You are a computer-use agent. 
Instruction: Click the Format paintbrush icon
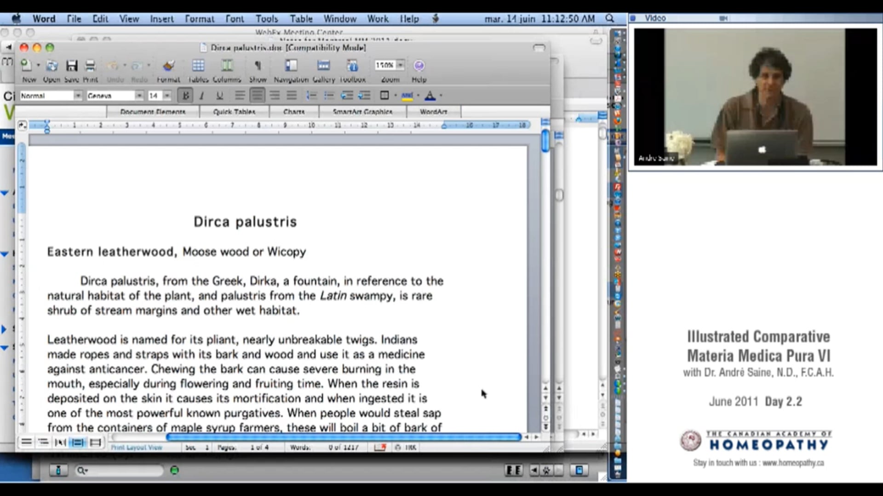168,66
